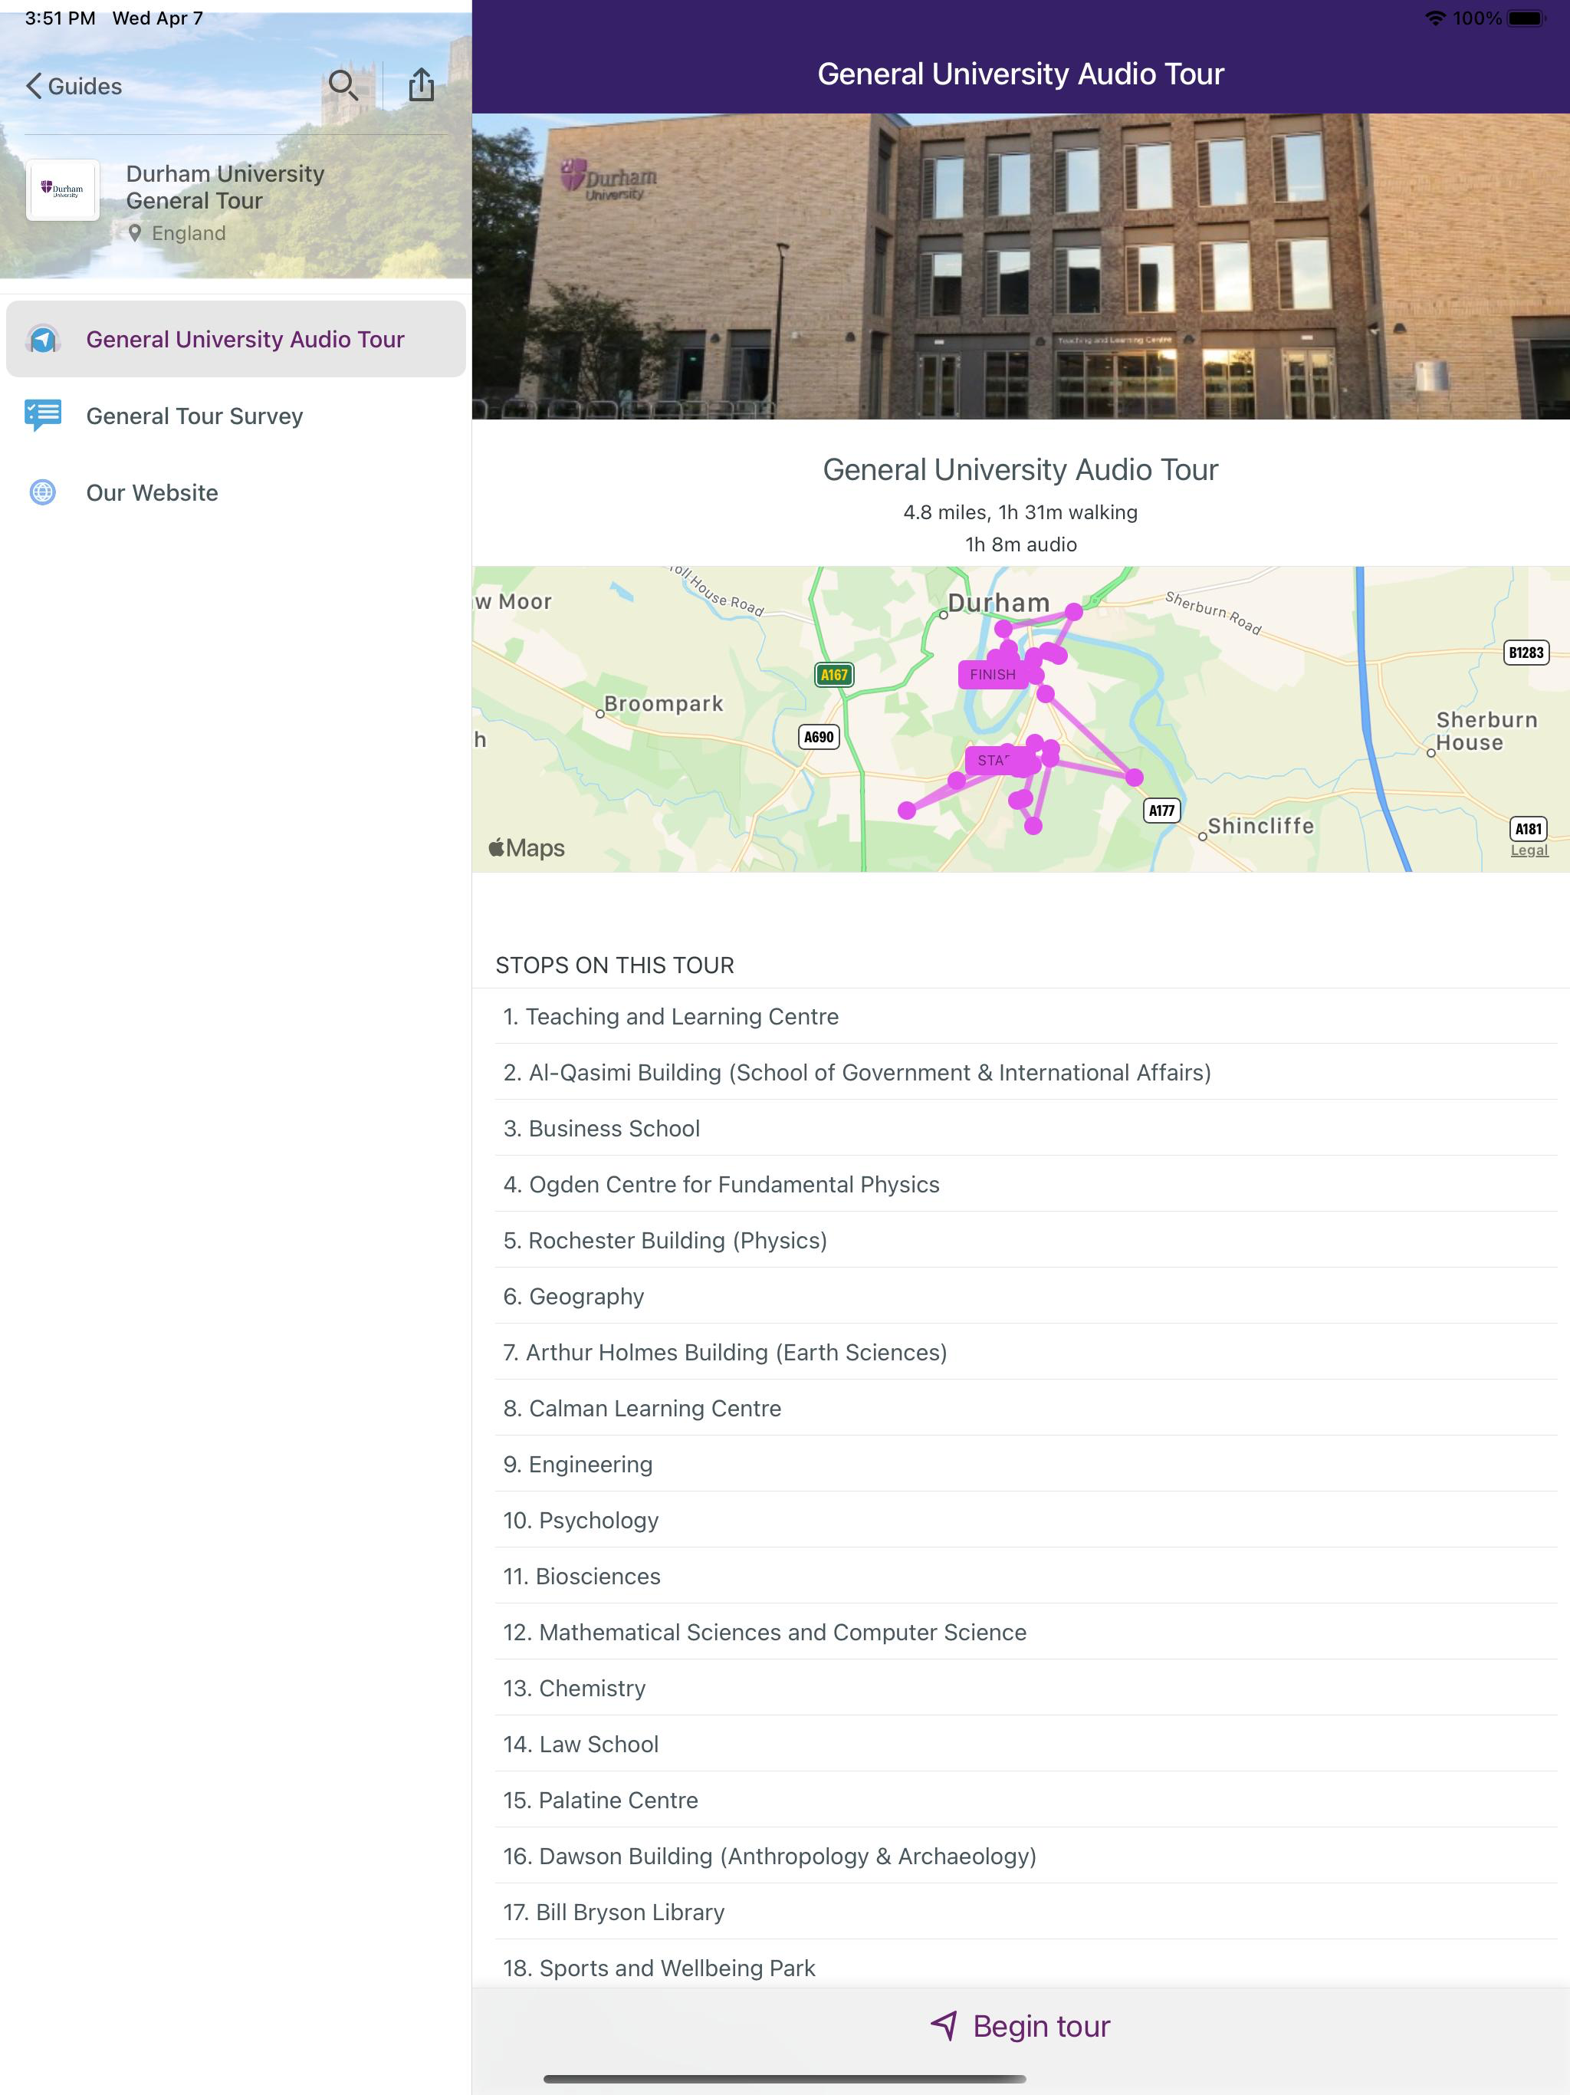Tap the home indicator bar at bottom
This screenshot has height=2095, width=1570.
785,2079
